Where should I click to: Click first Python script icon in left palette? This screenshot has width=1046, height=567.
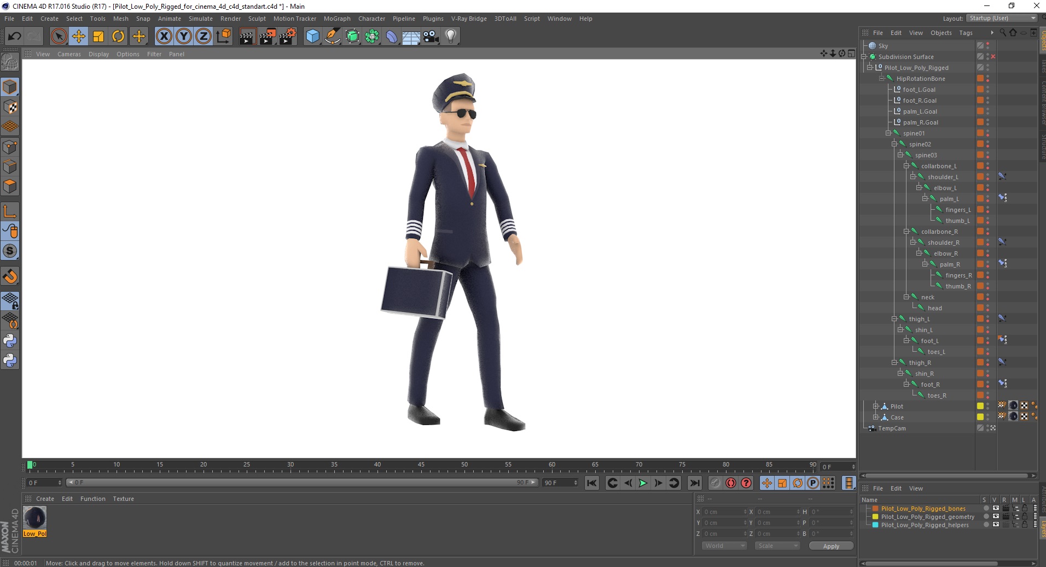coord(10,341)
